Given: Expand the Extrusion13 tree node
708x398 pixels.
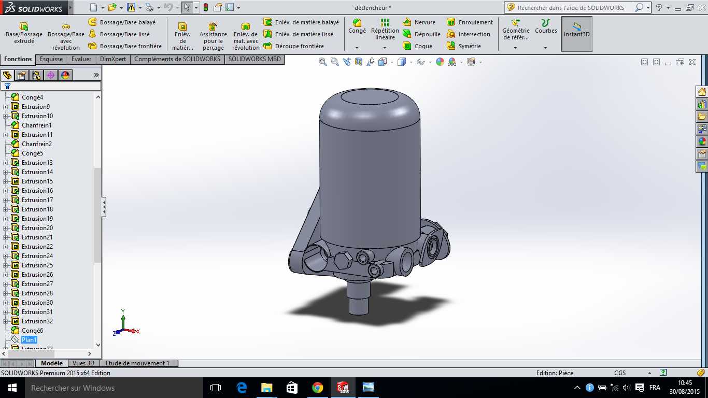Looking at the screenshot, I should [x=6, y=163].
